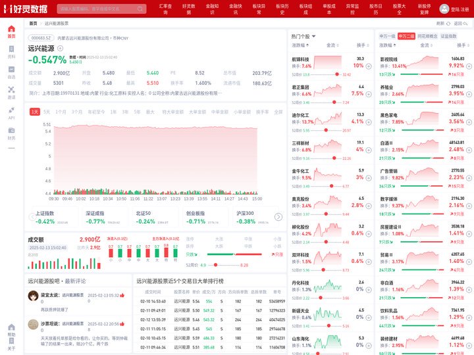This screenshot has width=474, height=355.
Task: Sort sector list by 金流
Action: pos(426,45)
